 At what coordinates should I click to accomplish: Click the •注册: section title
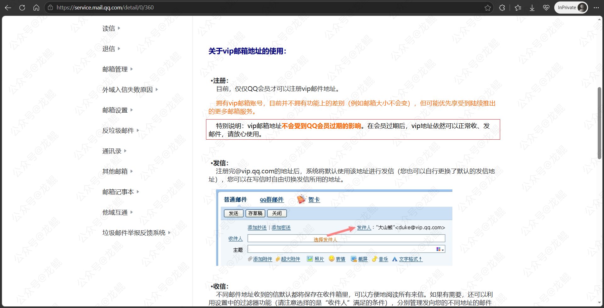(x=220, y=81)
